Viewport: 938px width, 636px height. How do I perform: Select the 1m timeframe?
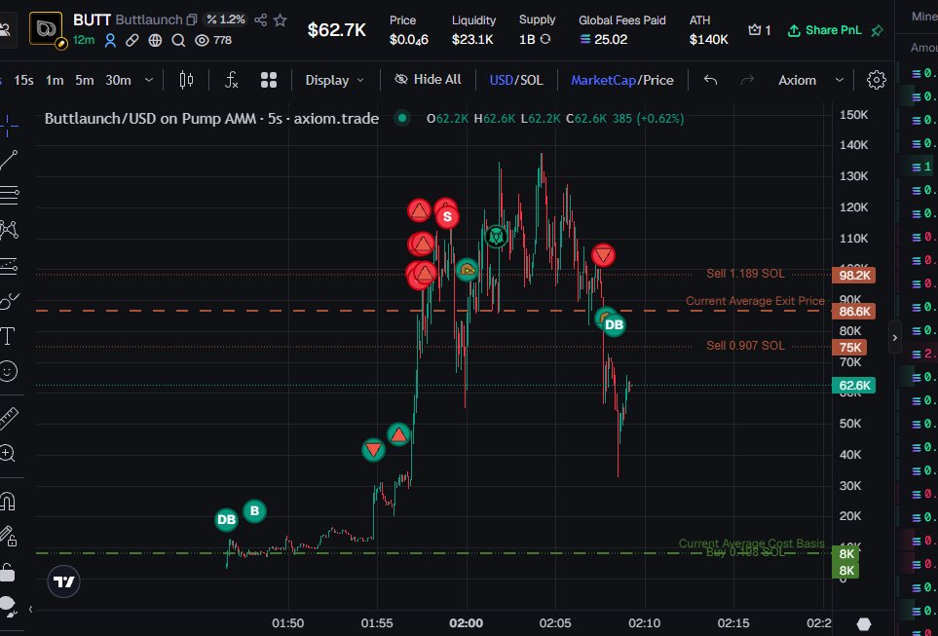(55, 80)
